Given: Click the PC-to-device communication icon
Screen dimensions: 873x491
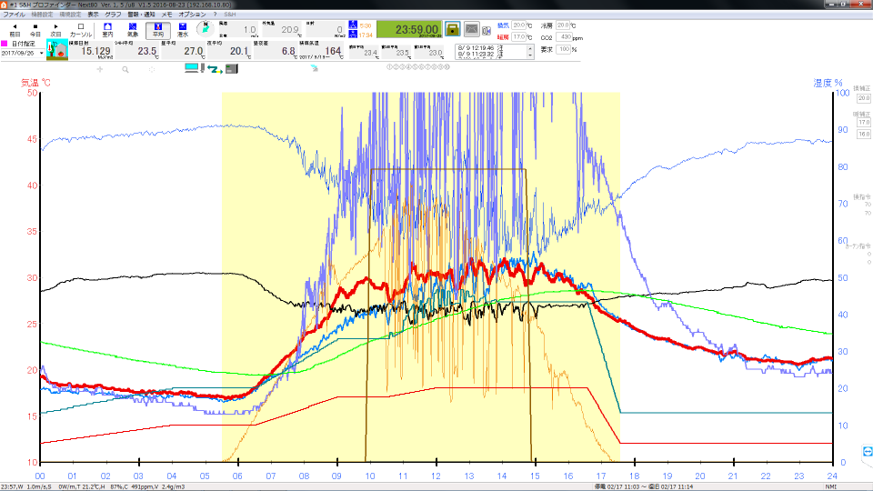Looking at the screenshot, I should tap(215, 69).
